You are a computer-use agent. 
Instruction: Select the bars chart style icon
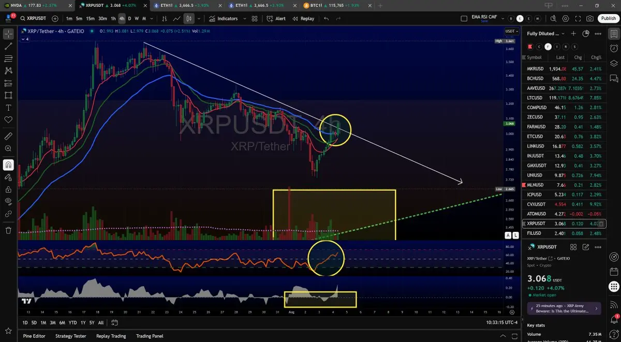point(165,19)
